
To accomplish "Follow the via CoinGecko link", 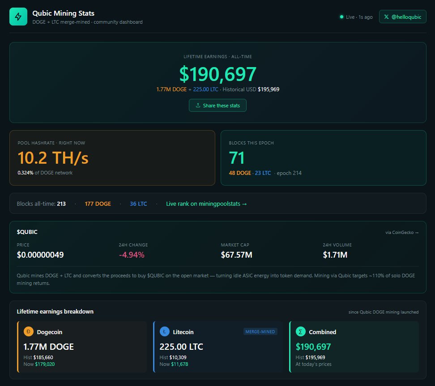I will coord(402,233).
